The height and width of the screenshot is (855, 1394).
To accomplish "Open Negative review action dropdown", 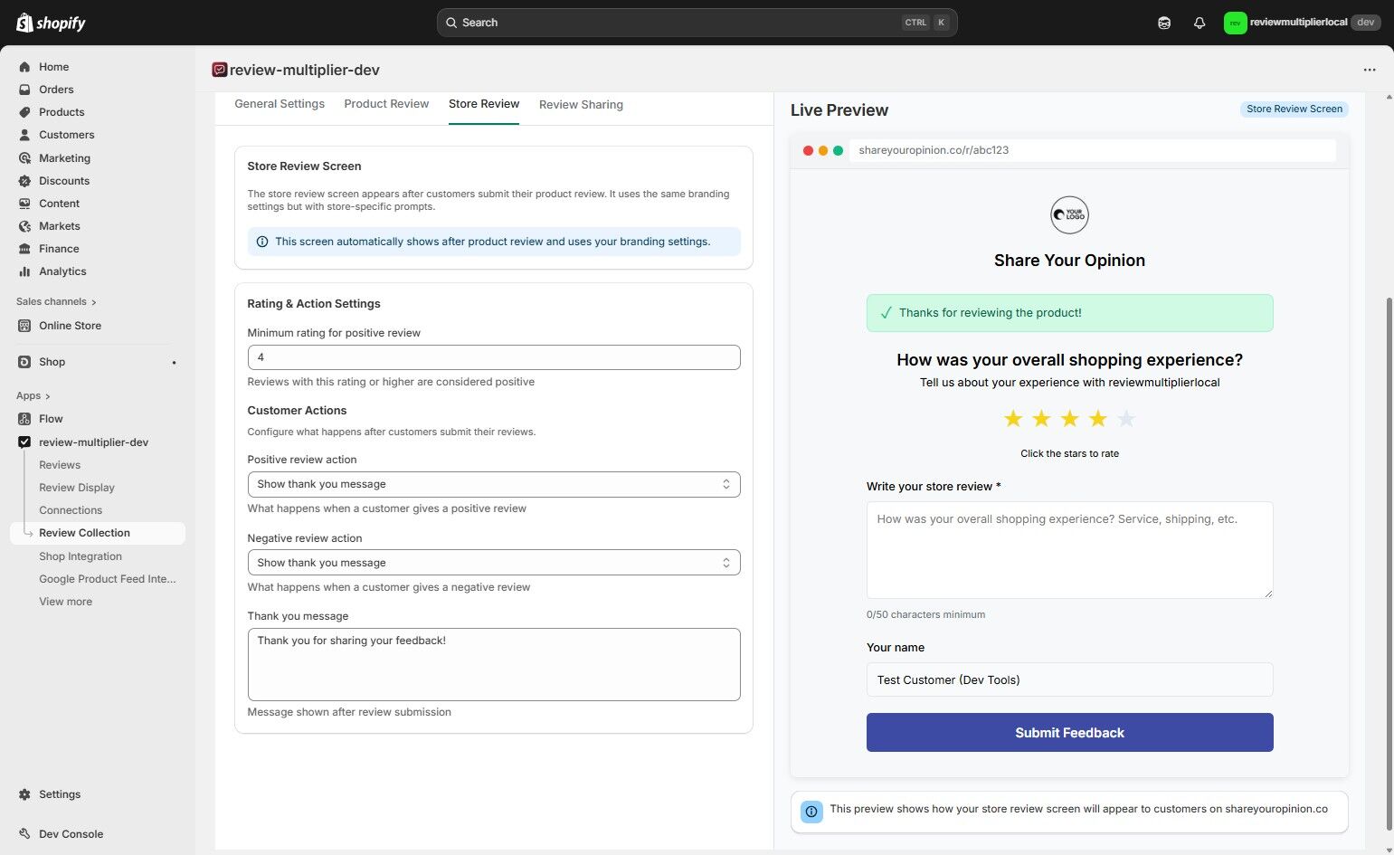I will pyautogui.click(x=493, y=563).
